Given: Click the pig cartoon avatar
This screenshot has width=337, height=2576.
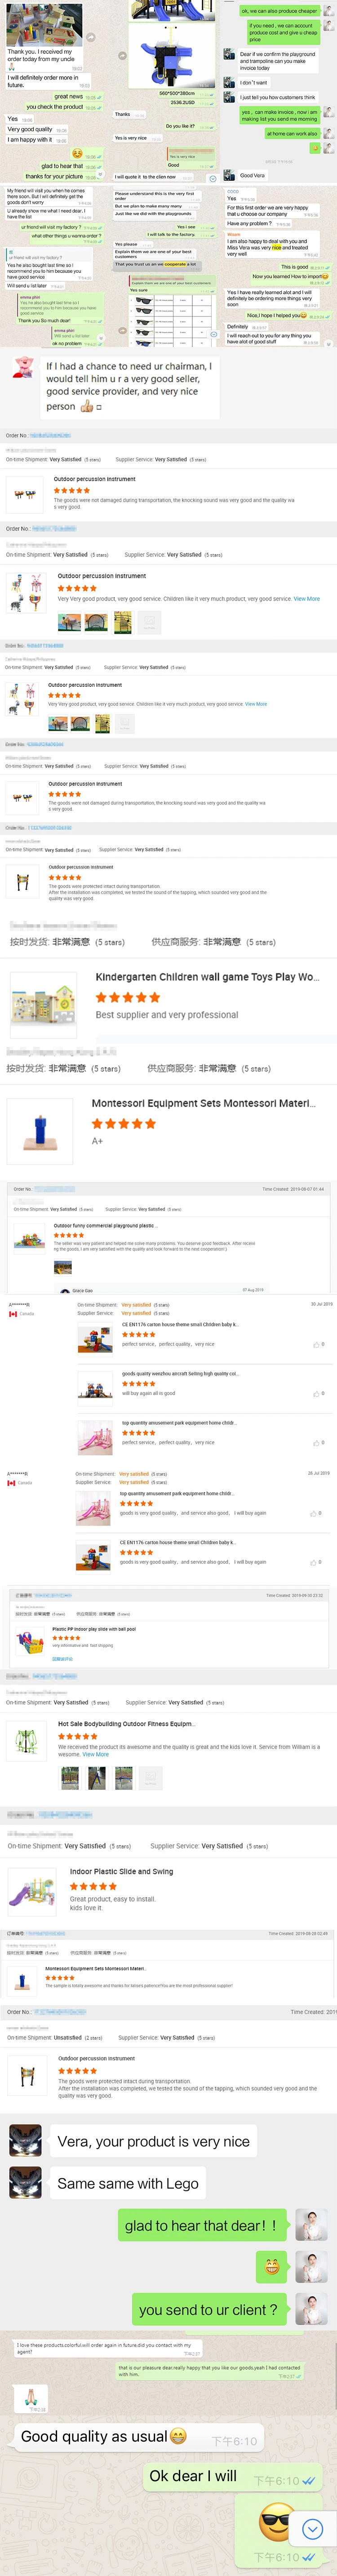Looking at the screenshot, I should pos(21,366).
